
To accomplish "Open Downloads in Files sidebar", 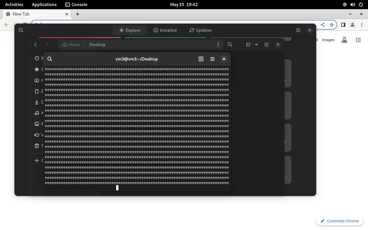I will click(x=37, y=102).
